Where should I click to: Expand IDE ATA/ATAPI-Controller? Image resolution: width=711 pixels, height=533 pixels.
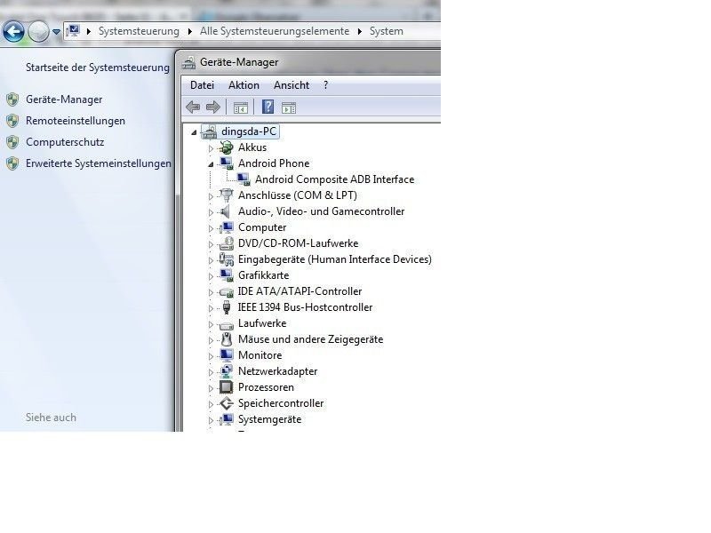211,292
